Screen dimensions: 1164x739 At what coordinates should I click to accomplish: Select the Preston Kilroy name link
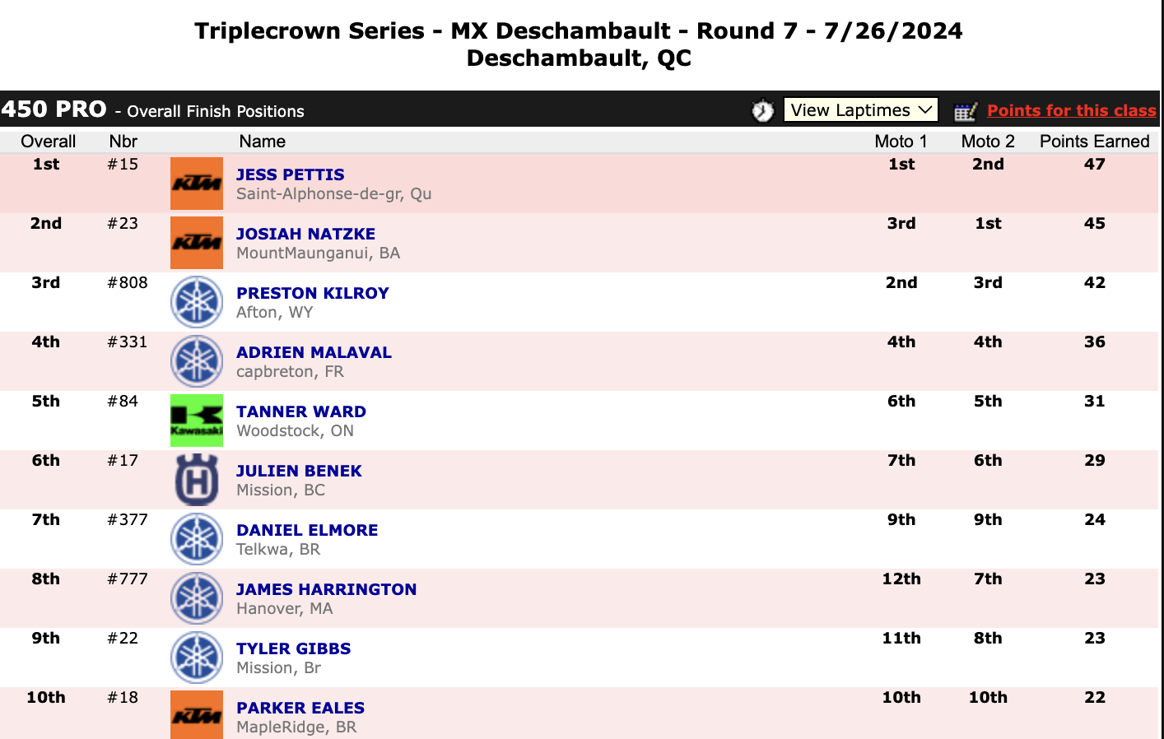tap(312, 293)
